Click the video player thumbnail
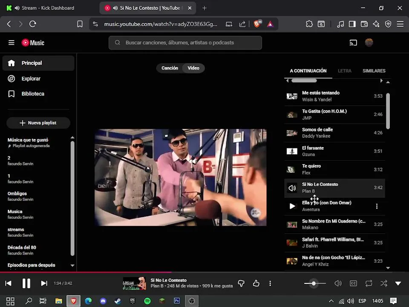 [x=181, y=177]
